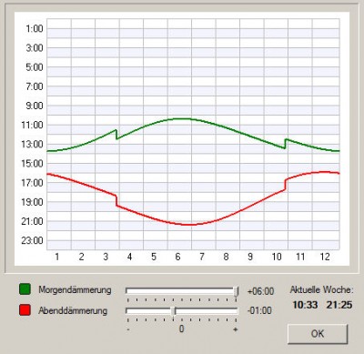This screenshot has height=354, width=364.
Task: Click month 9 on the horizontal axis
Action: [250, 257]
